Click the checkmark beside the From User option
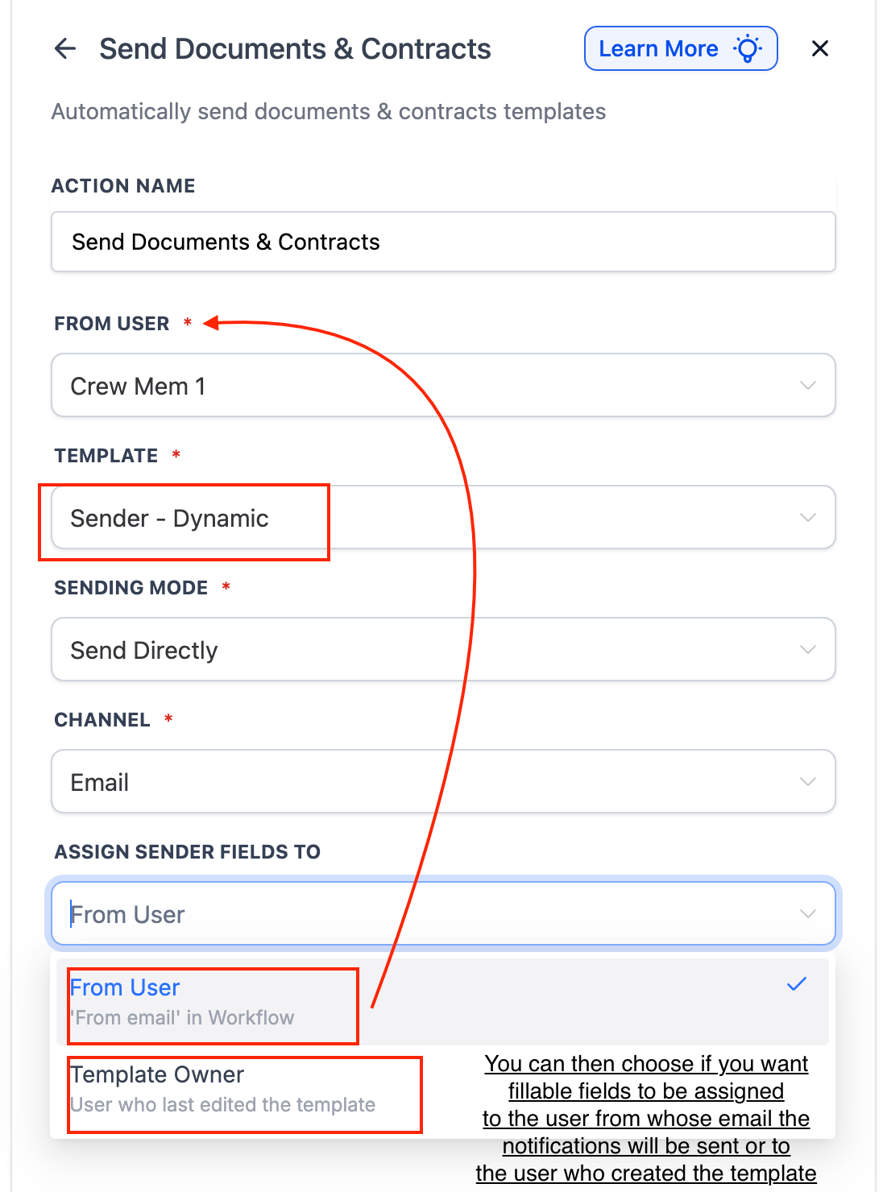The width and height of the screenshot is (883, 1192). click(797, 983)
